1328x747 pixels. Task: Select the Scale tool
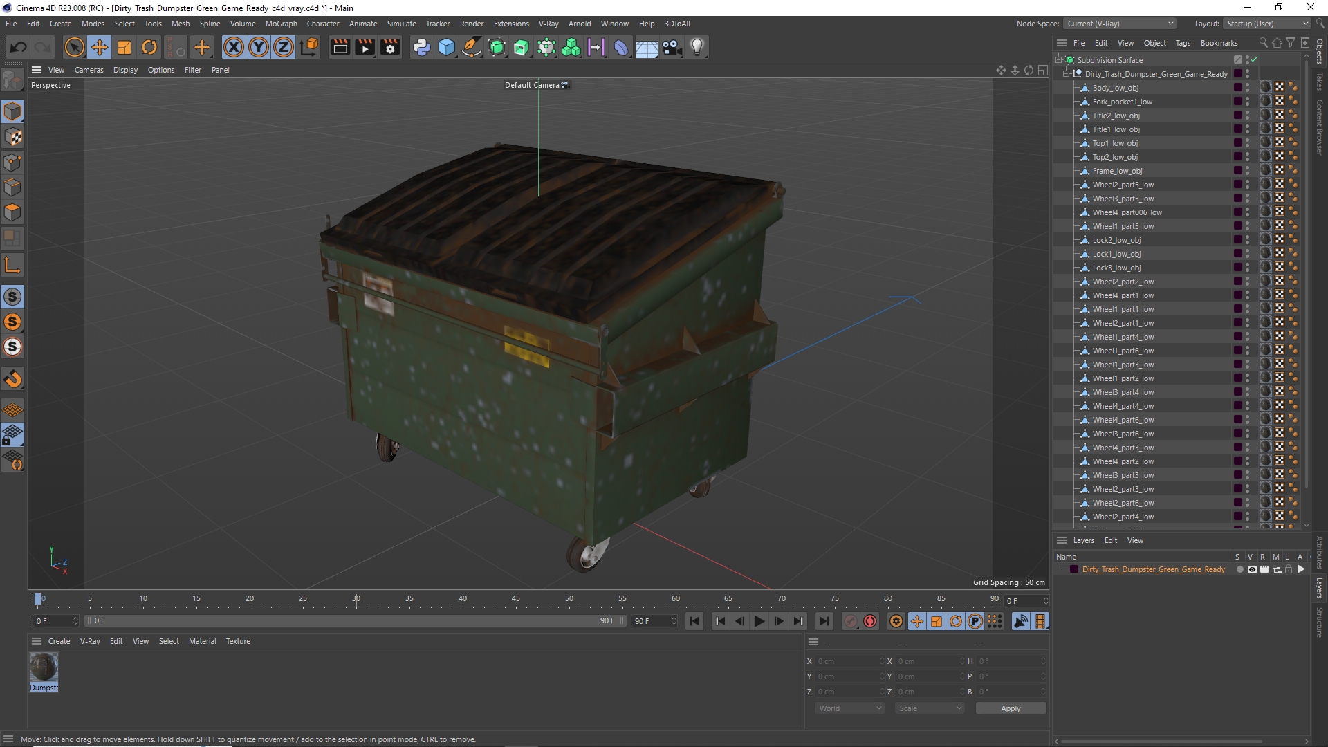124,47
